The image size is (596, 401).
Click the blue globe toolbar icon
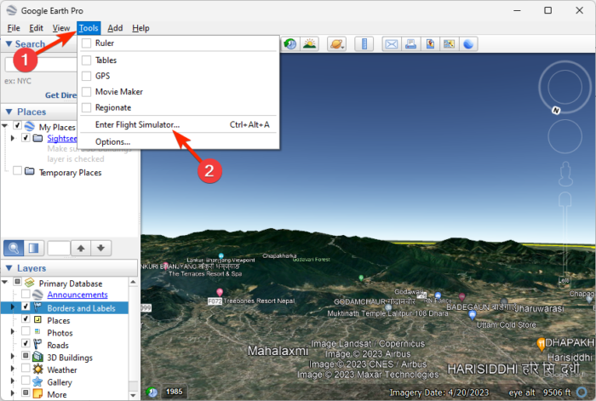[468, 44]
